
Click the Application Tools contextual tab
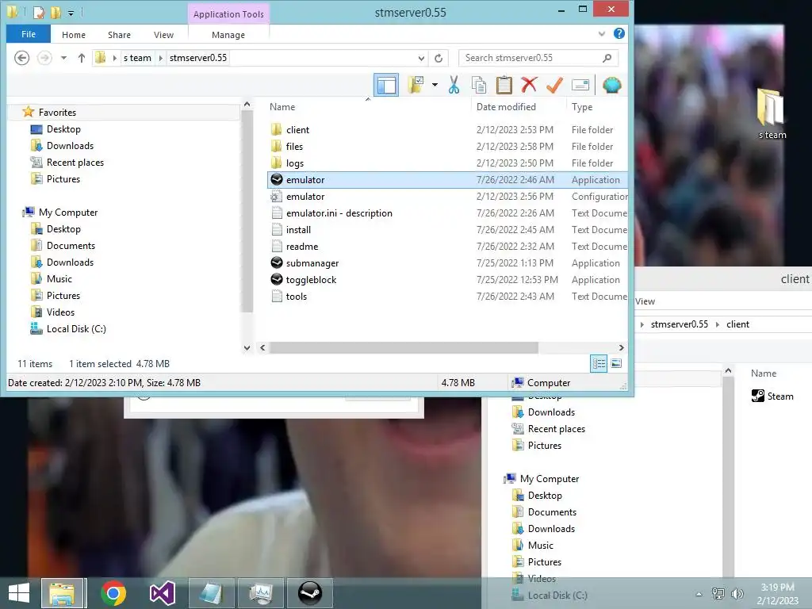click(x=228, y=14)
